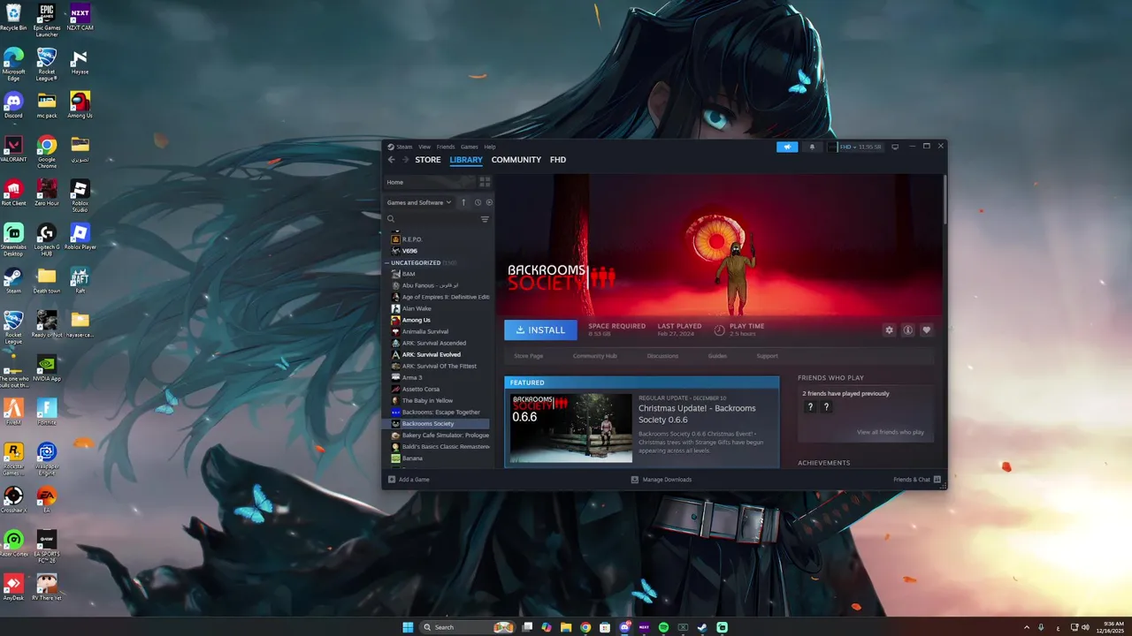Screen dimensions: 1132x636
Task: Open the Friends menu
Action: tap(446, 147)
